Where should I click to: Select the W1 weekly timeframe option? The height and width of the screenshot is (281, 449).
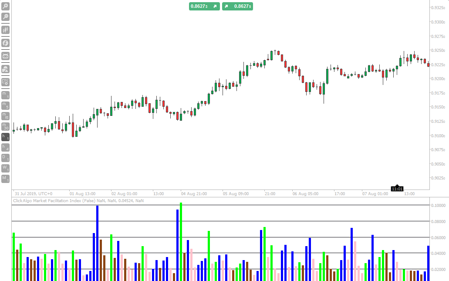[x=5, y=168]
